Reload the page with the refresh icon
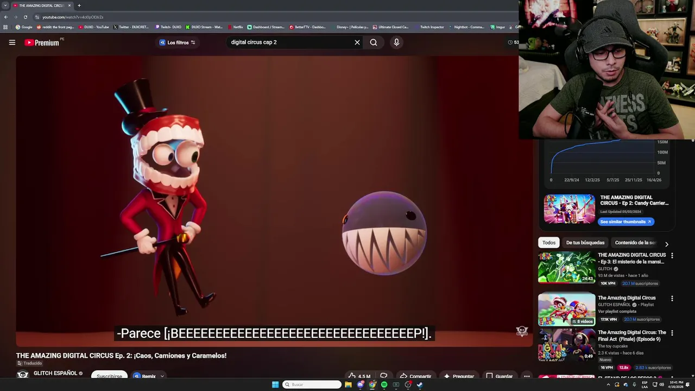Screen dimensions: 695x391 click(25, 17)
